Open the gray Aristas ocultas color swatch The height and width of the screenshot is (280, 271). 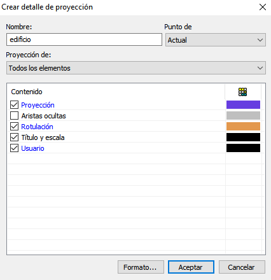[243, 115]
